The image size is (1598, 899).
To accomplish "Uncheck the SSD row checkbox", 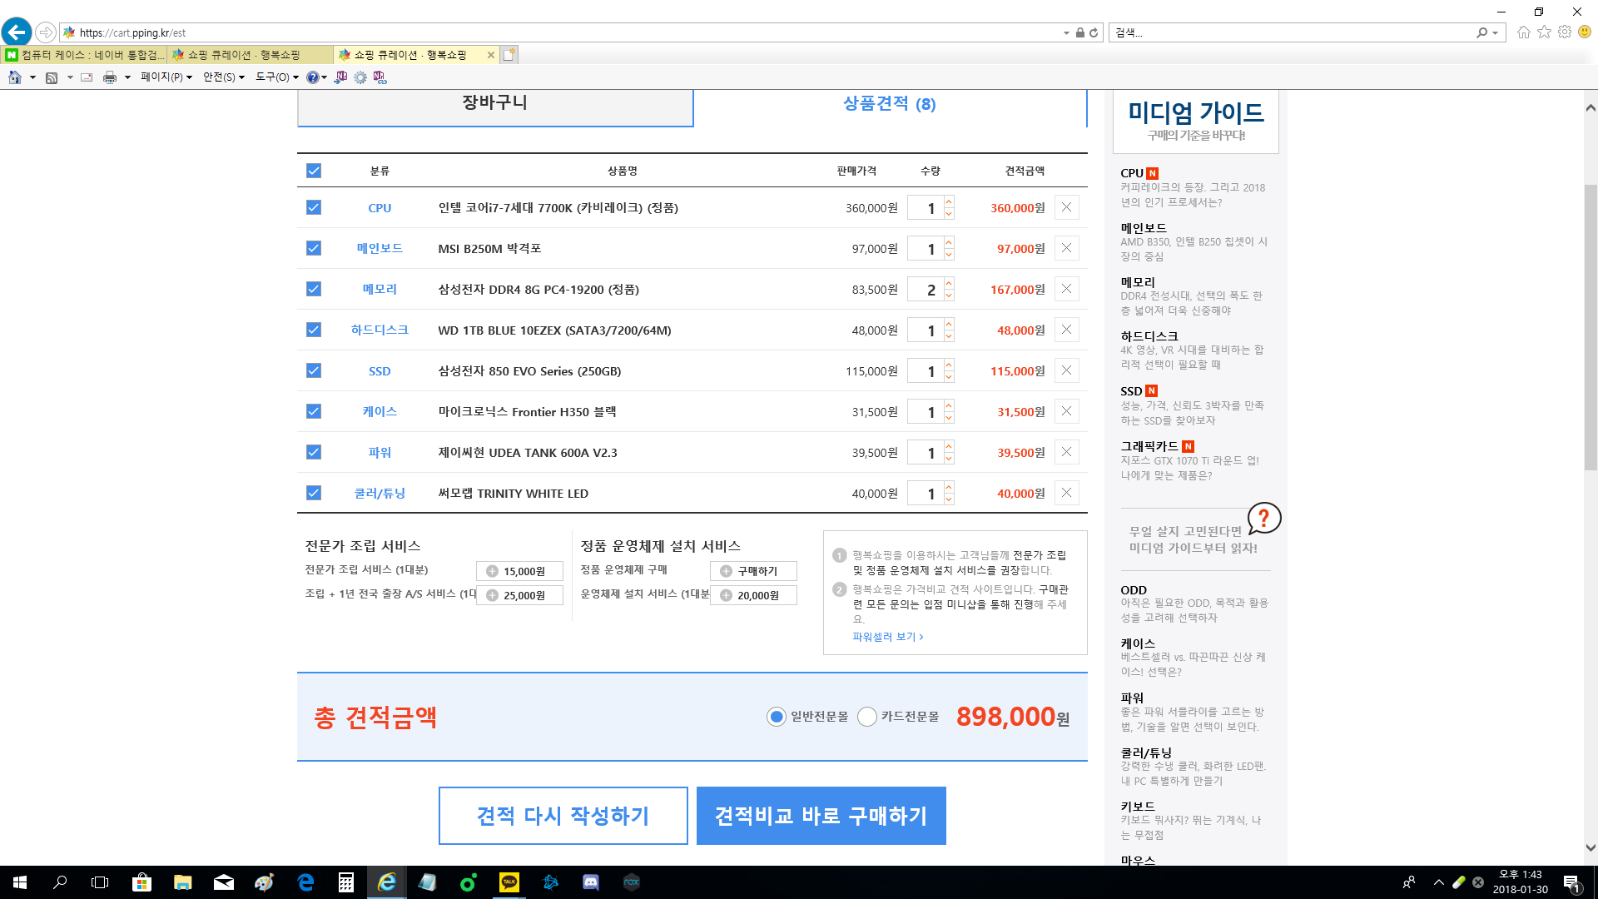I will (x=314, y=370).
